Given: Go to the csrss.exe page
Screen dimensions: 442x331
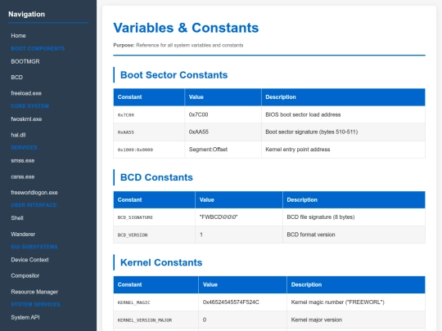Looking at the screenshot, I should [23, 177].
